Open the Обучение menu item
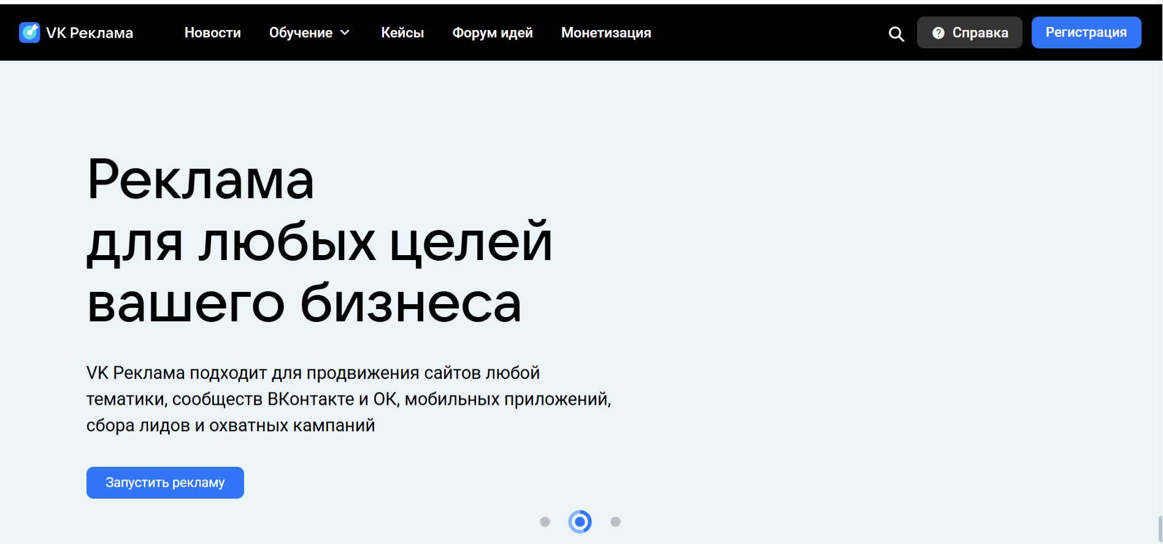This screenshot has height=544, width=1163. pos(301,33)
